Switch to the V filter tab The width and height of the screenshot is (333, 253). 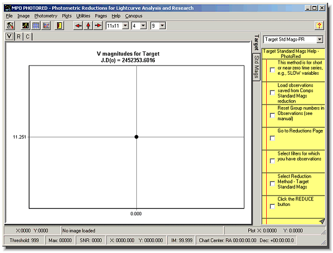9,36
